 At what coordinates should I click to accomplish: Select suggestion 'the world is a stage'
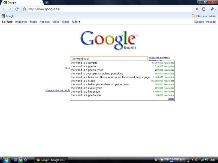(122, 81)
